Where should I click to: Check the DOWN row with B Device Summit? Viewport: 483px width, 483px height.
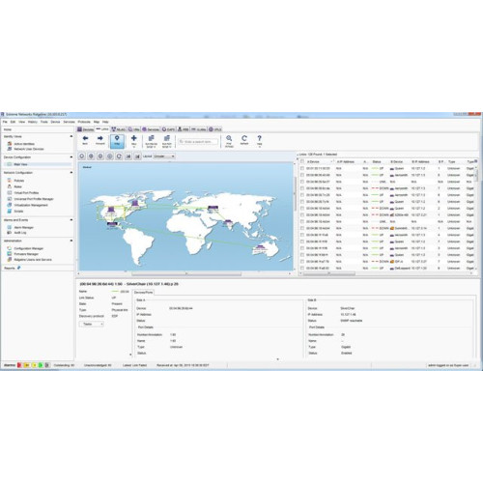pyautogui.click(x=302, y=228)
